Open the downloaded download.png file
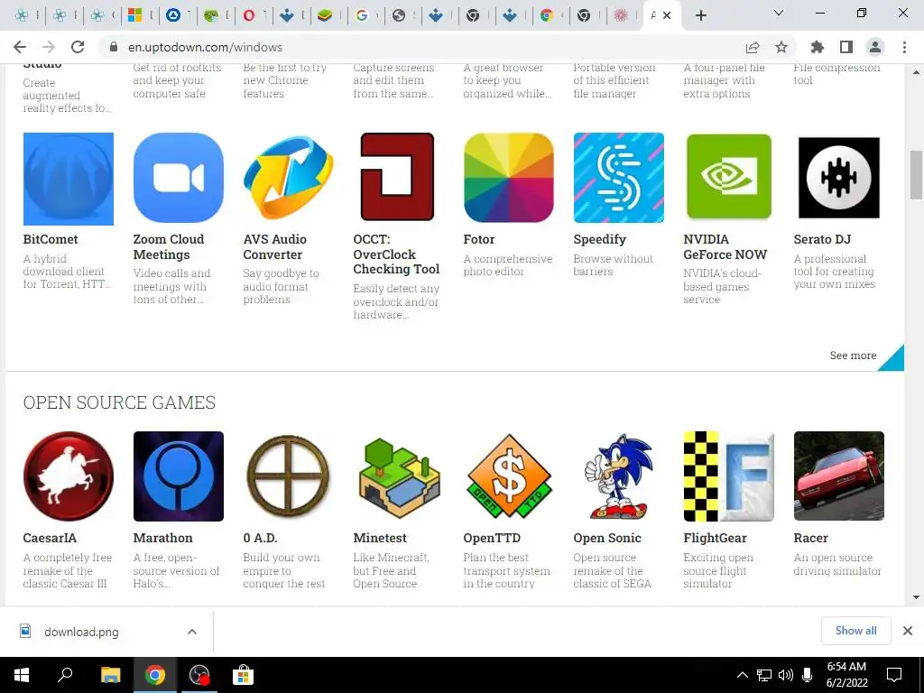Viewport: 924px width, 693px height. point(81,632)
